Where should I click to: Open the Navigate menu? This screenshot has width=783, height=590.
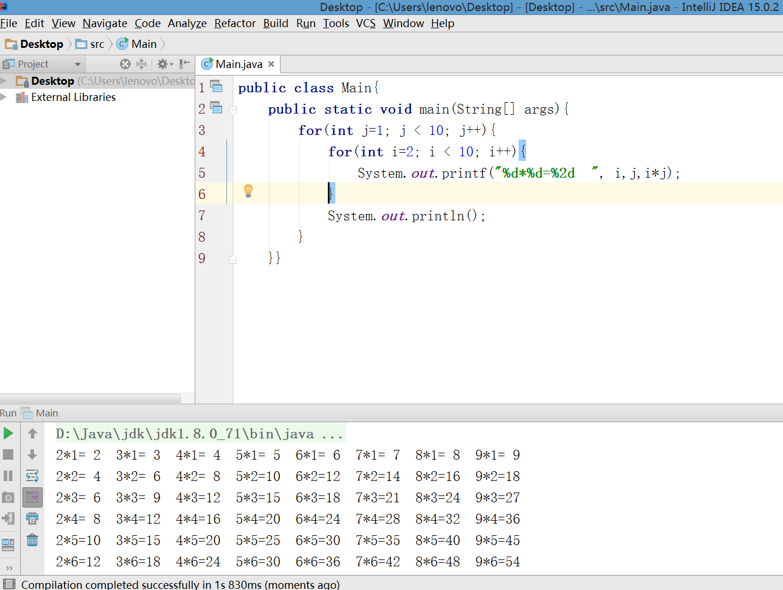tap(105, 23)
